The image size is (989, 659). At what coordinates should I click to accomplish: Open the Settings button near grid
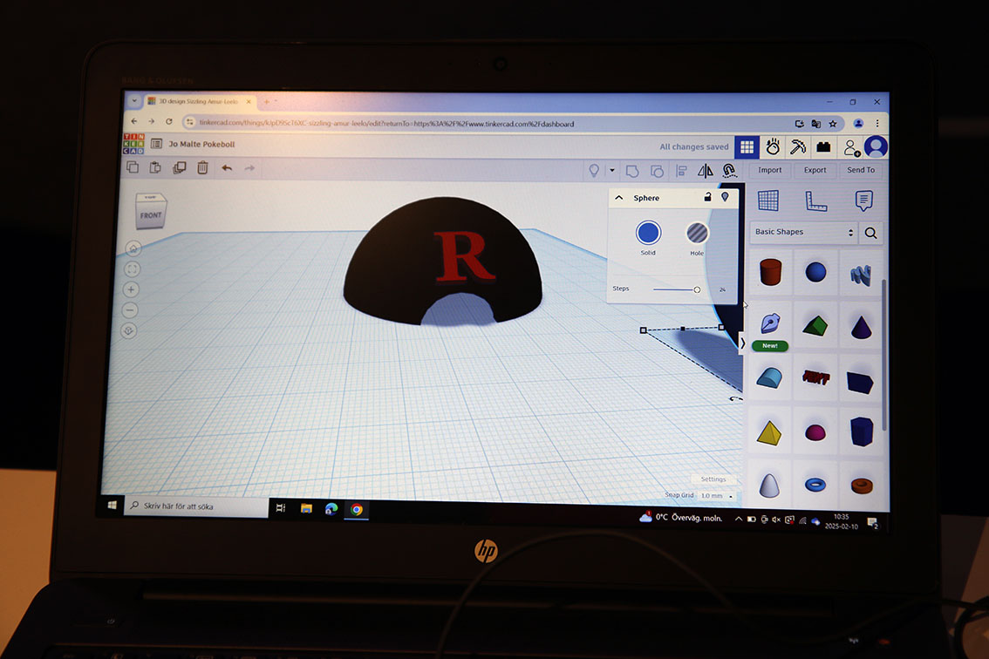[713, 479]
